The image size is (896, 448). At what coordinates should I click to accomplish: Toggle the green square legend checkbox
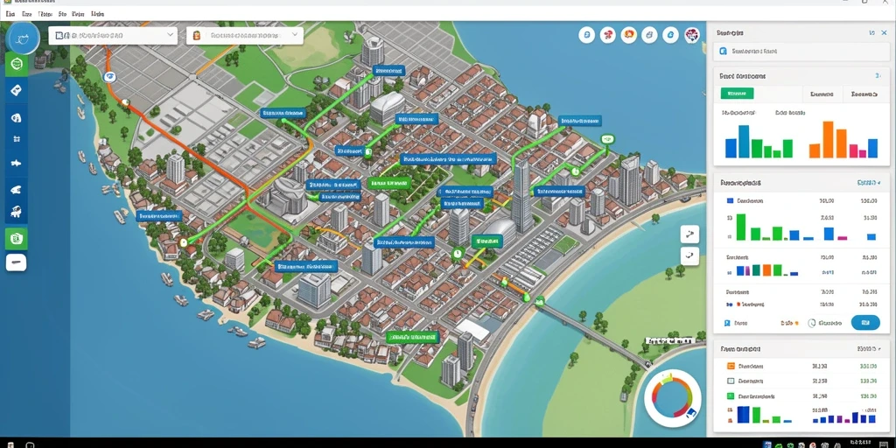[731, 395]
